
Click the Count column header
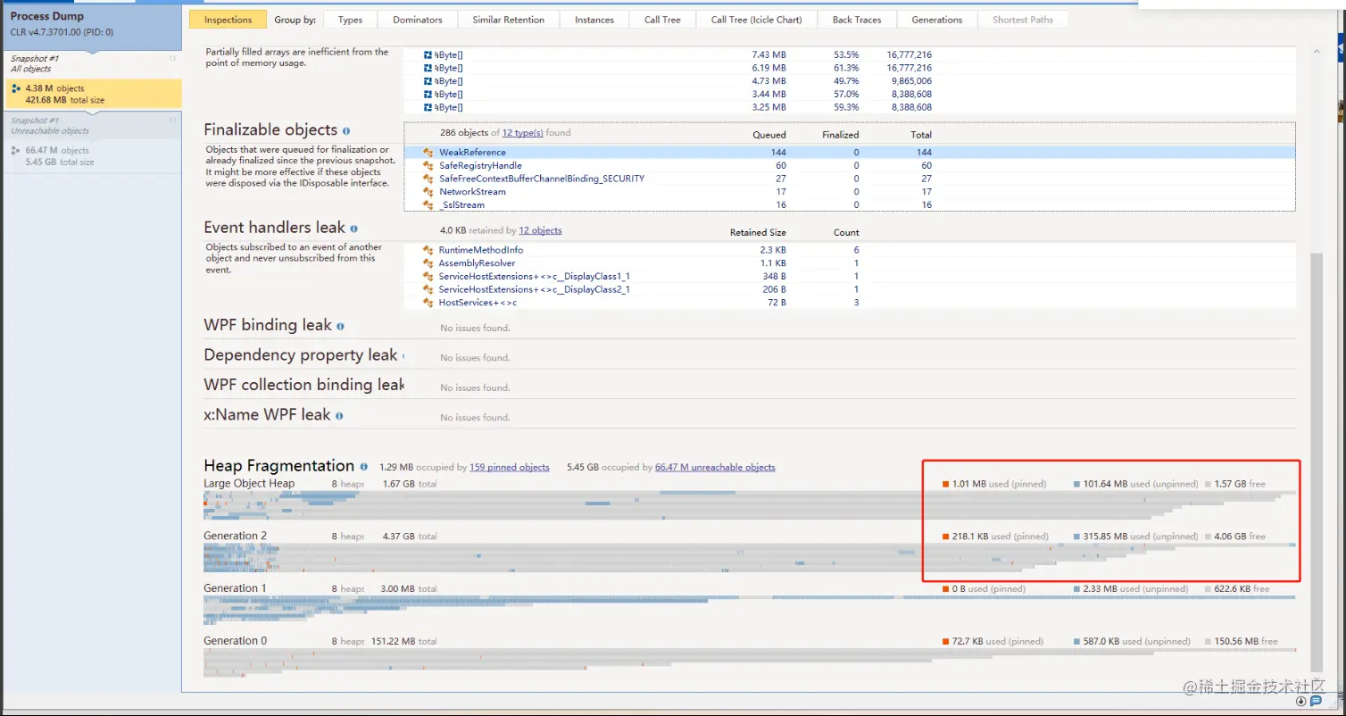click(846, 232)
